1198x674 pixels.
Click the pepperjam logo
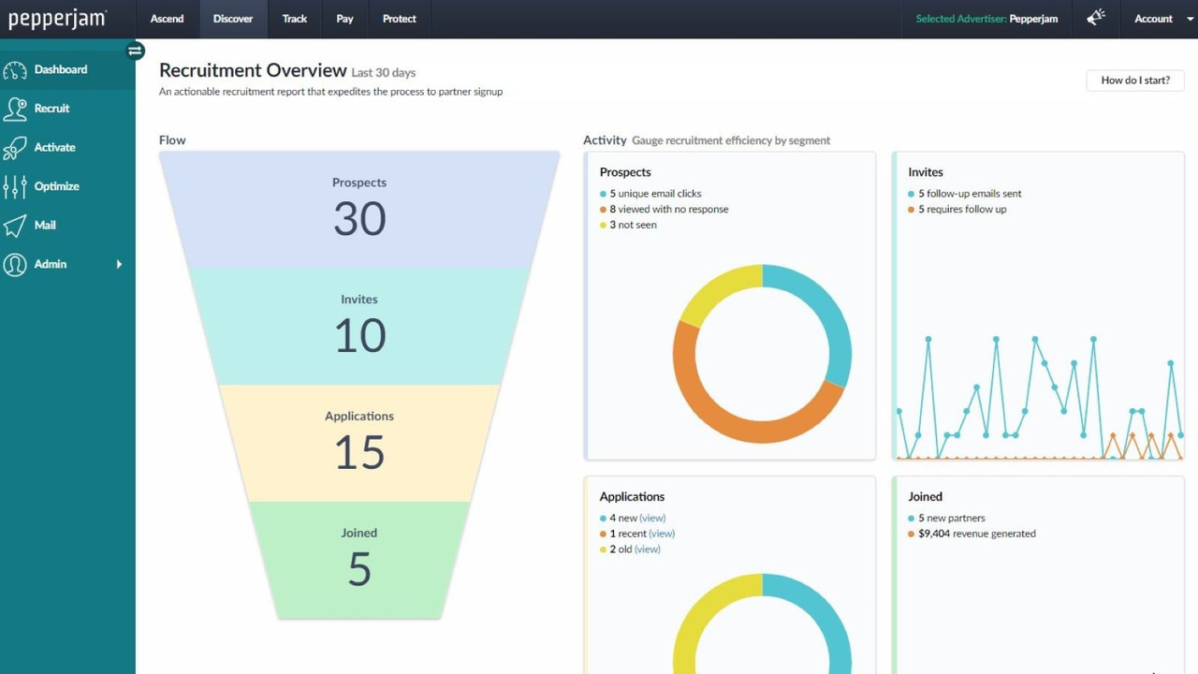(x=56, y=18)
